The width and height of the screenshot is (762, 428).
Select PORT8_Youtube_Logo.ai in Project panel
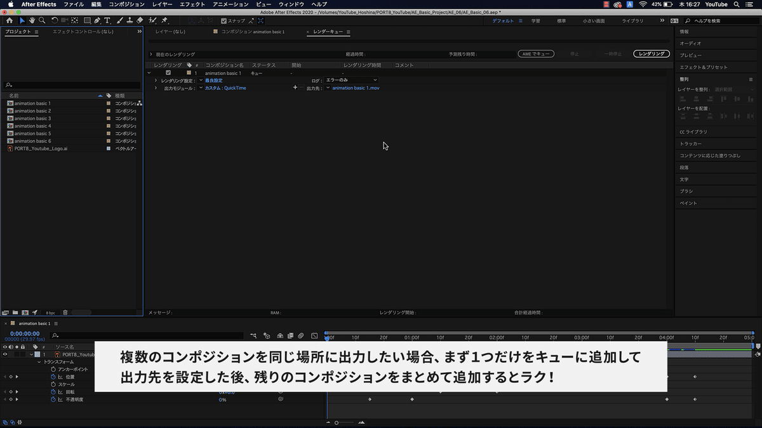[41, 149]
